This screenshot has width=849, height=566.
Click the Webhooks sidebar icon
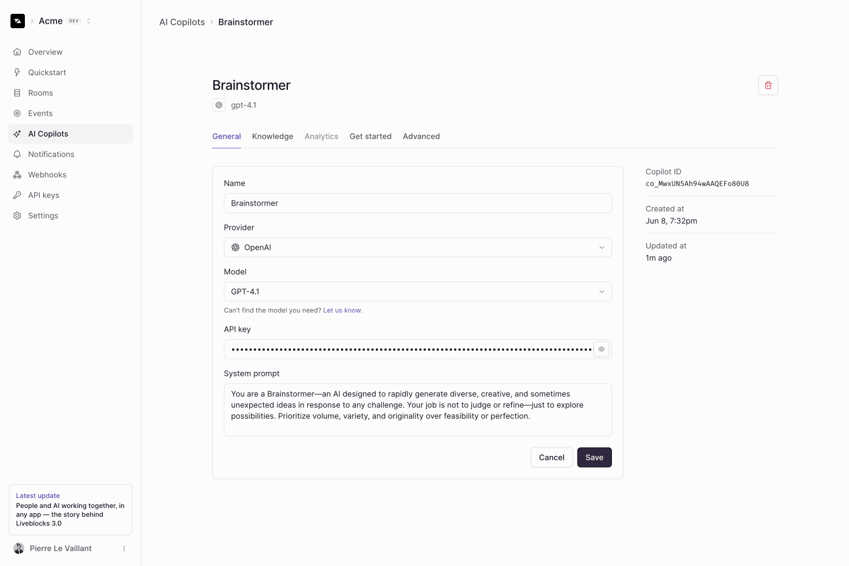[17, 174]
